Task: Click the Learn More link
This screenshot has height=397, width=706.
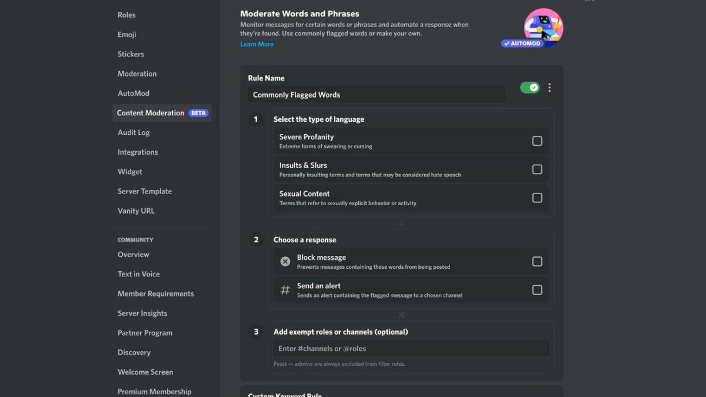Action: pyautogui.click(x=257, y=44)
